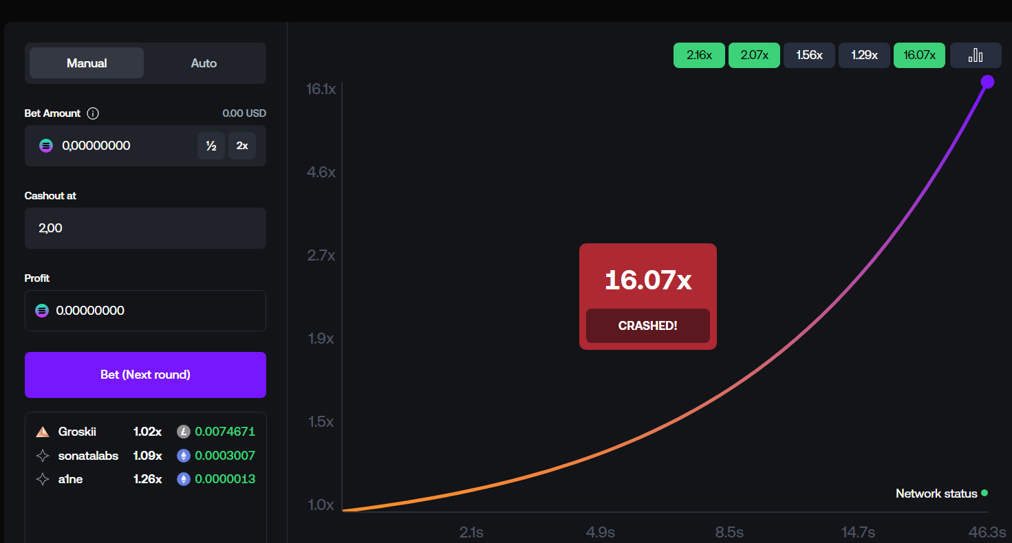Click the Bet Amount info icon

(x=93, y=113)
